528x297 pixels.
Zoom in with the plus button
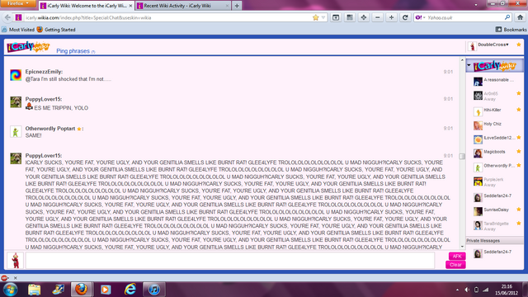391,17
